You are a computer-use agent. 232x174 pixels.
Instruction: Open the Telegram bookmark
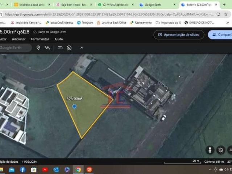[85, 22]
